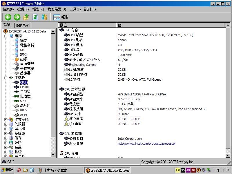Screen dimensions: 232x174
Task: Select the IPMI item icon
Action: point(17,55)
